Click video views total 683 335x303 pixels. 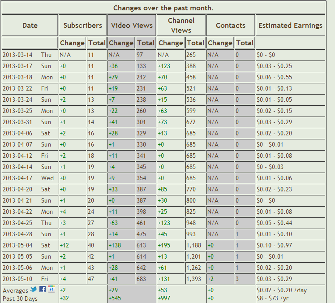[x=141, y=279]
